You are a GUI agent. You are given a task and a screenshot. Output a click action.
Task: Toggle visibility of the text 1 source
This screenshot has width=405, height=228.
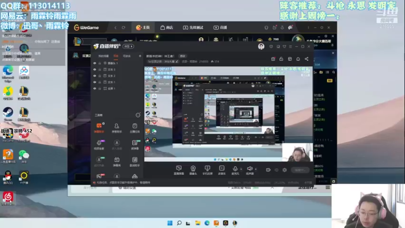pyautogui.click(x=95, y=82)
